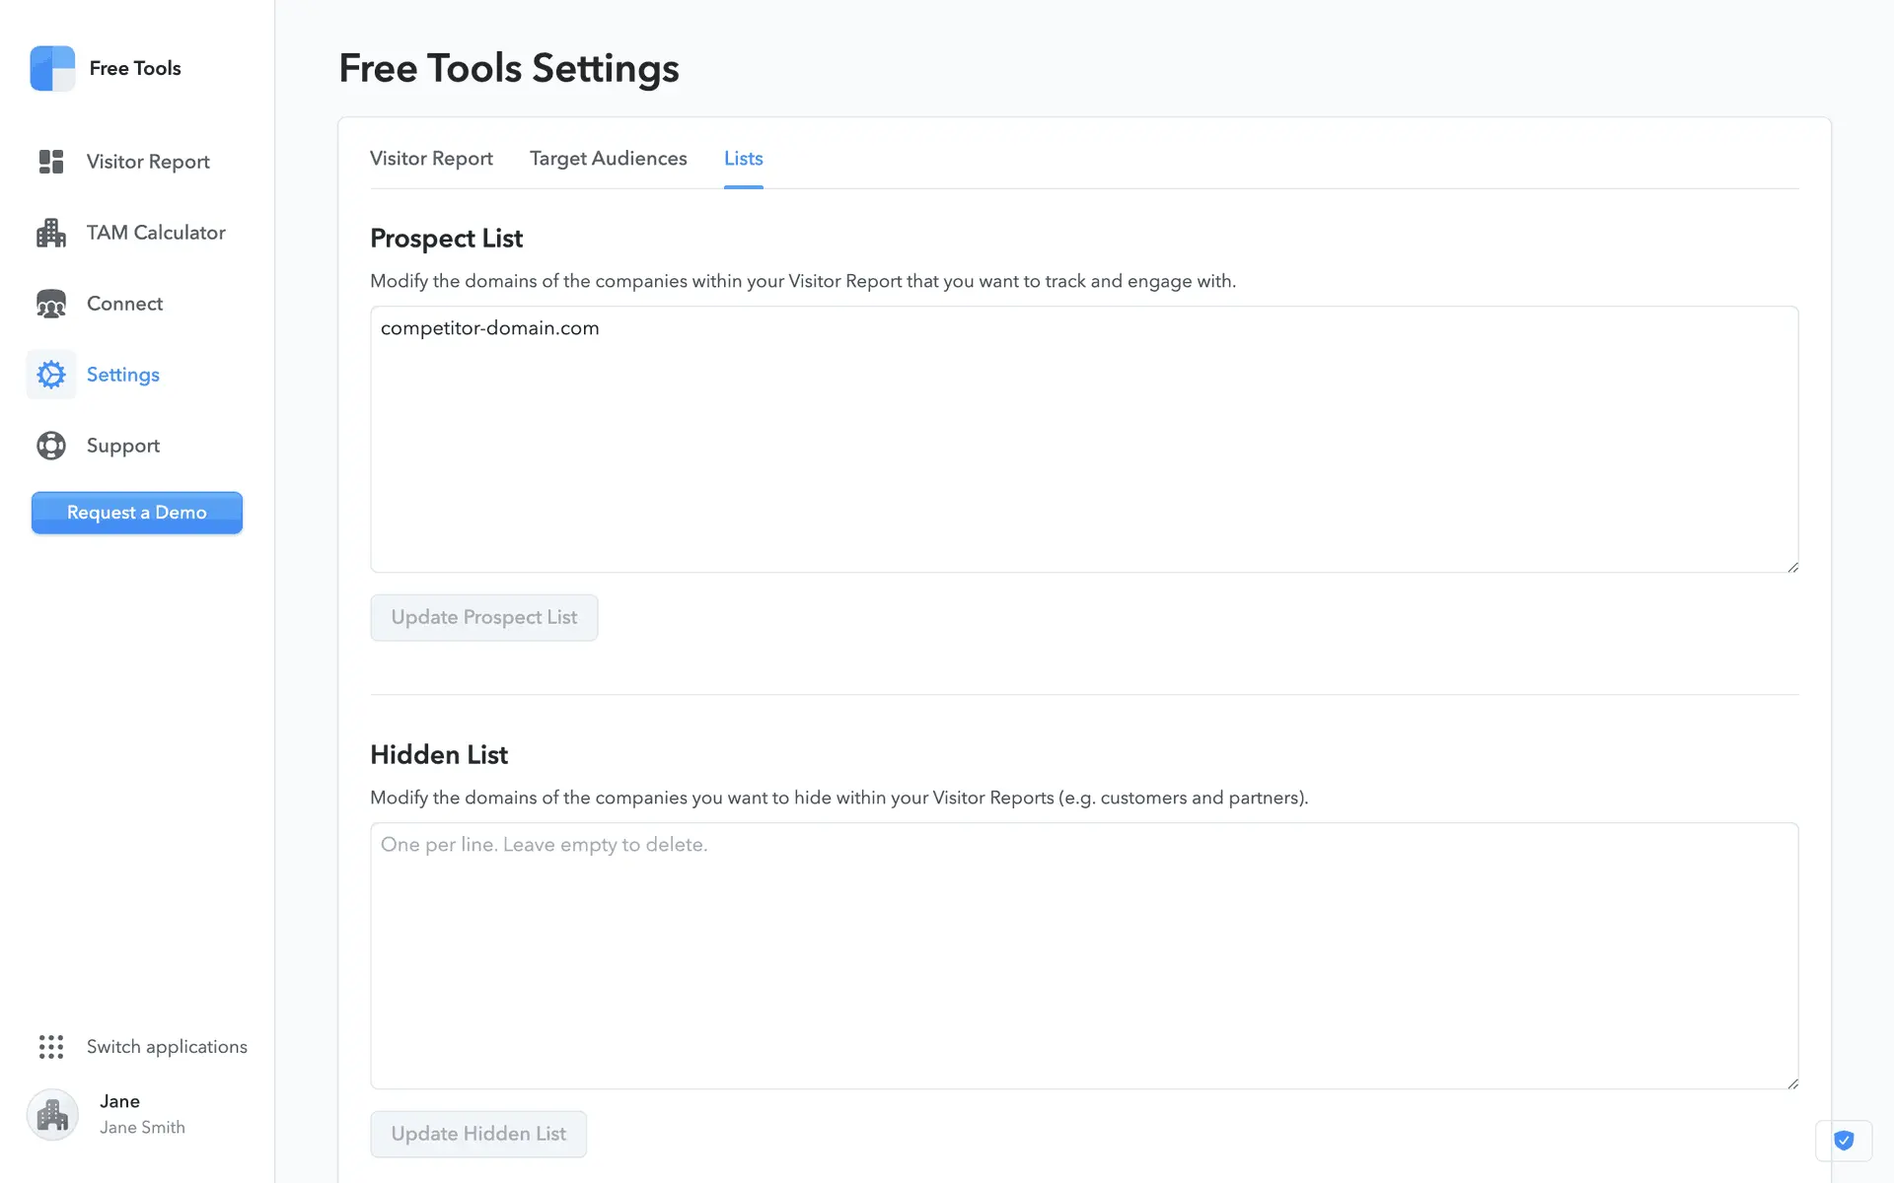Screen dimensions: 1894x1183
Task: Open the TAM Calculator sidebar link
Action: pyautogui.click(x=156, y=233)
